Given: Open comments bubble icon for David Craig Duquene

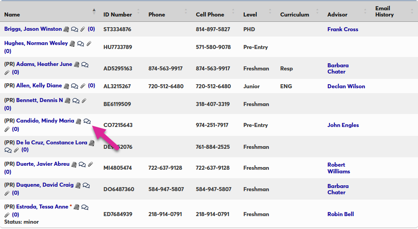Looking at the screenshot, I should (x=86, y=185).
